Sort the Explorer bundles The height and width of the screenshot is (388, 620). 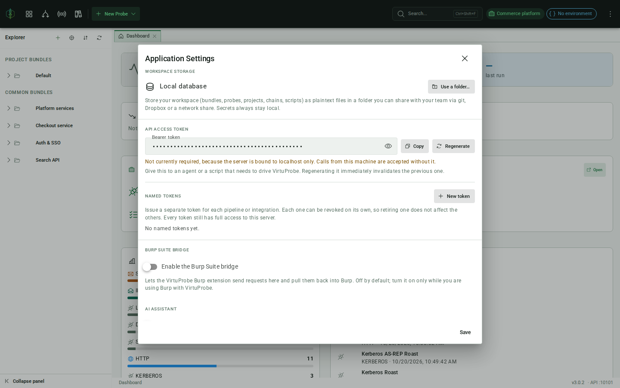click(x=85, y=38)
